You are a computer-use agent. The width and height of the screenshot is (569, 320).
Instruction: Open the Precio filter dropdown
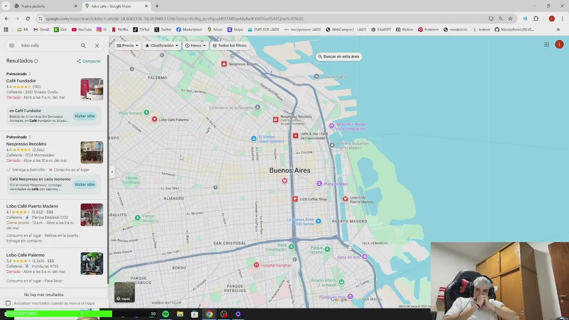[x=127, y=45]
